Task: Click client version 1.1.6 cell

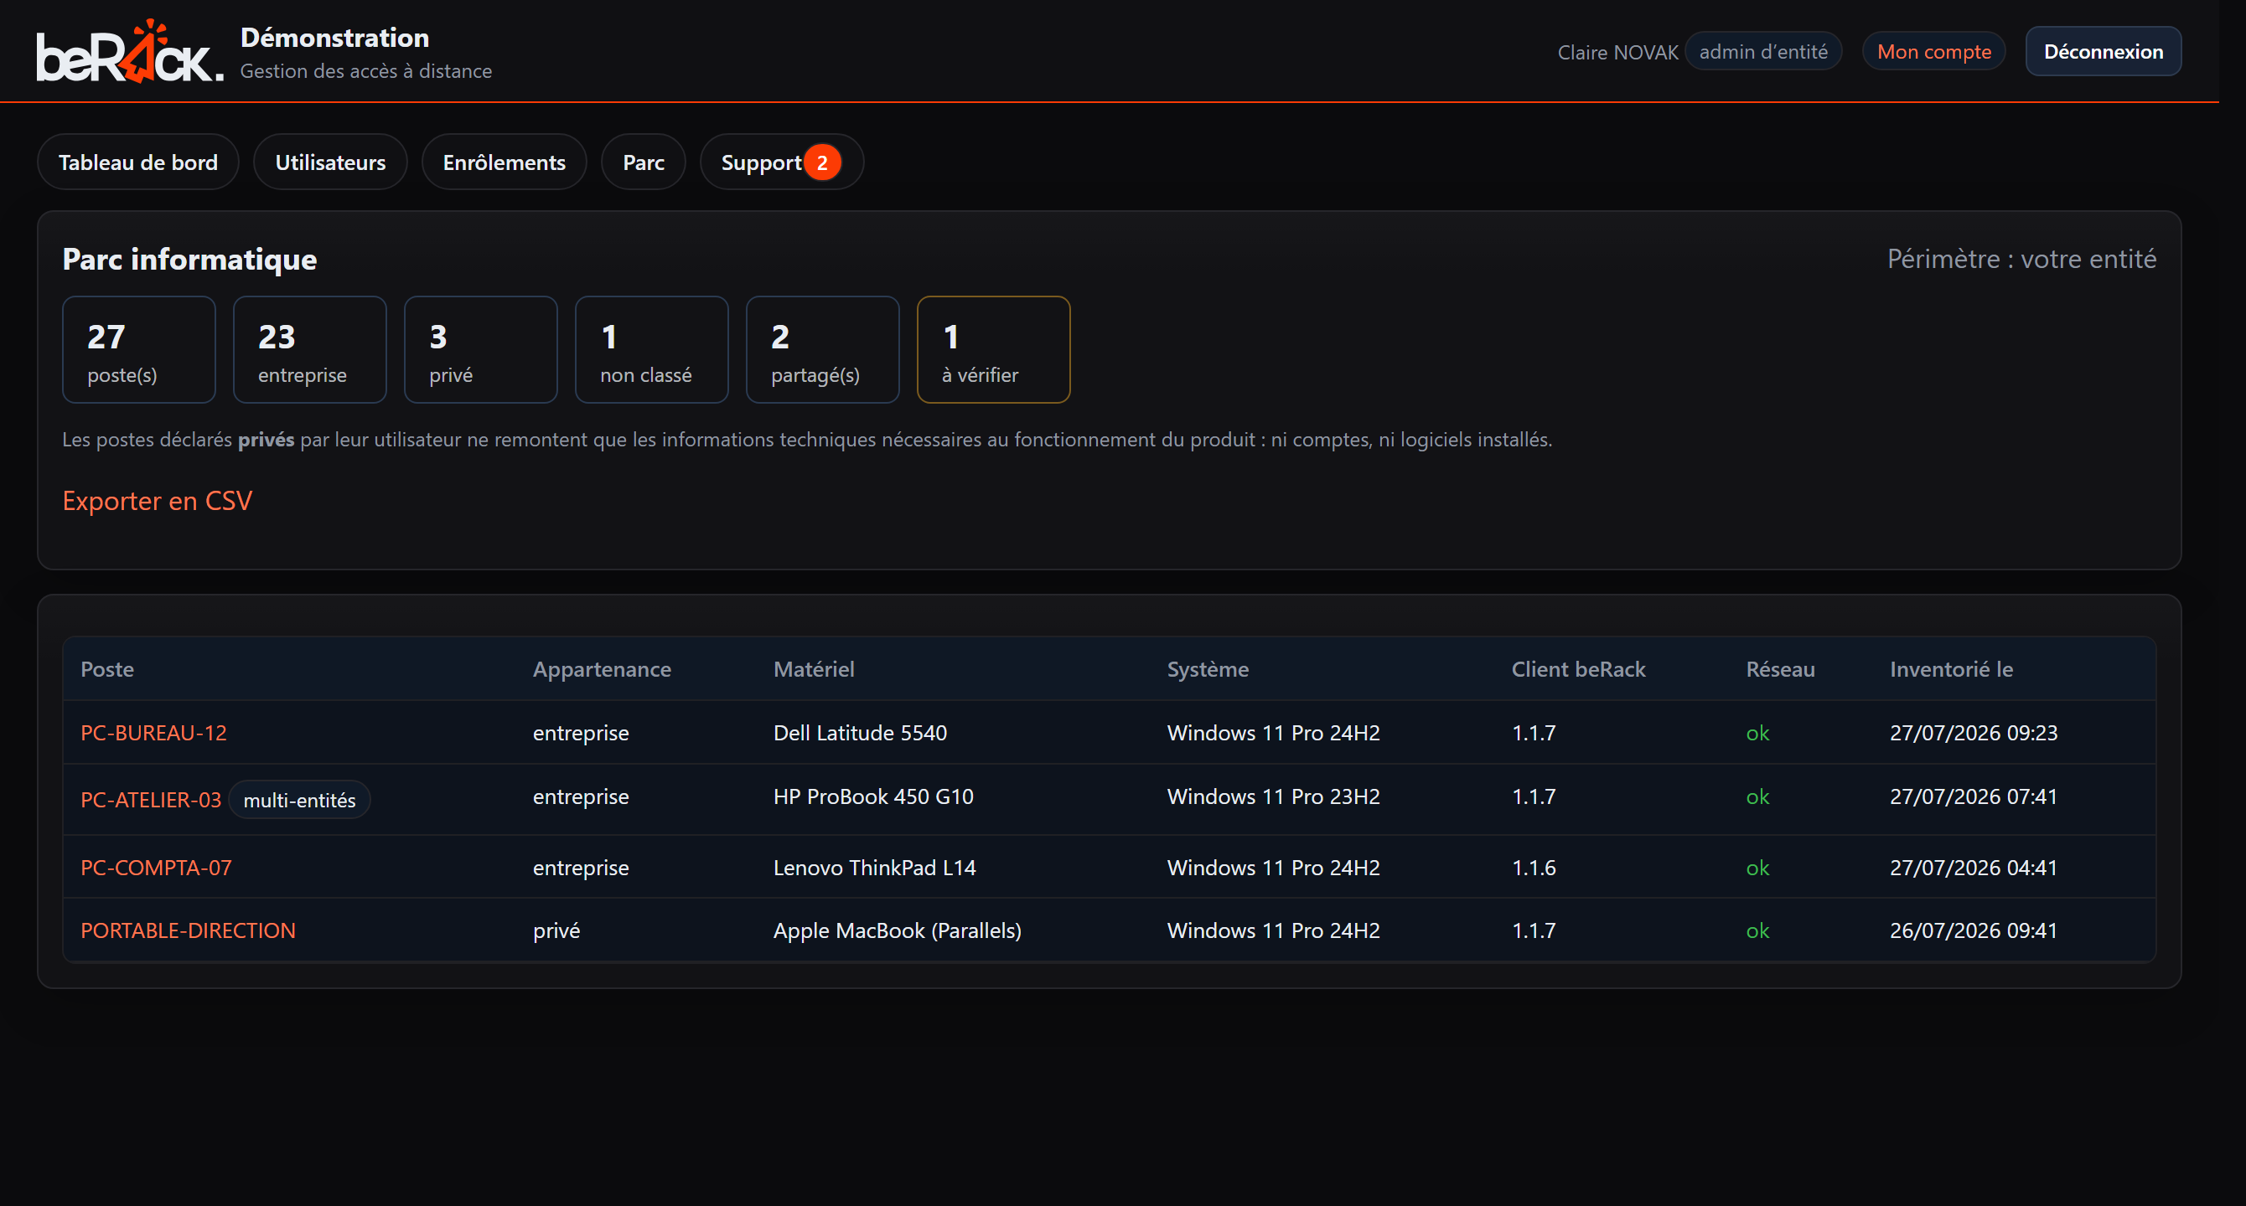Action: [1534, 868]
